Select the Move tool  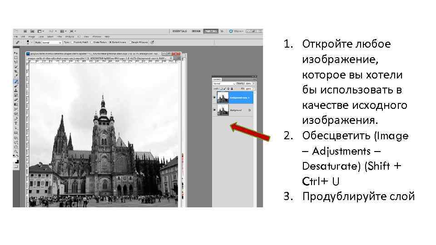(x=16, y=53)
